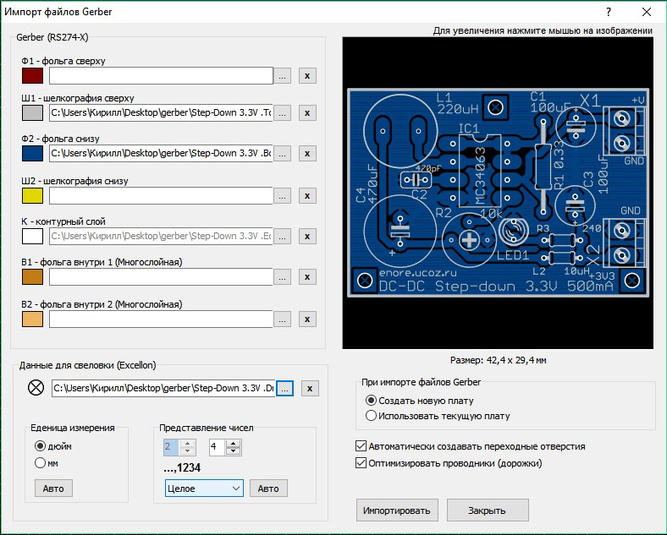The width and height of the screenshot is (667, 535).
Task: Select дюйм (inch) measurement unit
Action: (x=40, y=445)
